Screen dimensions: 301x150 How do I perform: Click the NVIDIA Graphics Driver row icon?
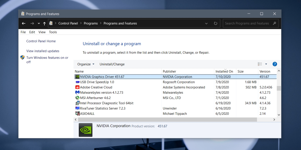[x=78, y=77]
